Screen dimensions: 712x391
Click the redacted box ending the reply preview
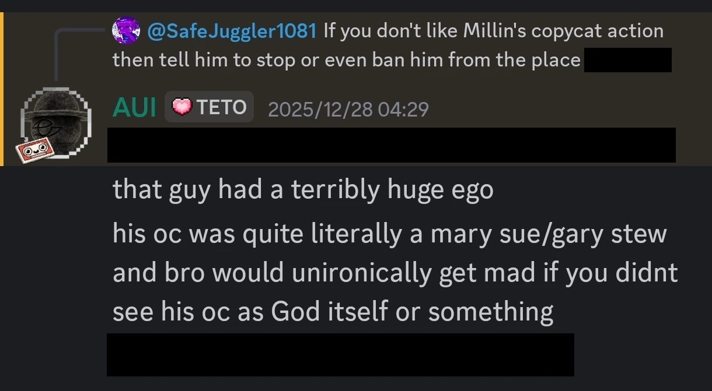coord(627,60)
